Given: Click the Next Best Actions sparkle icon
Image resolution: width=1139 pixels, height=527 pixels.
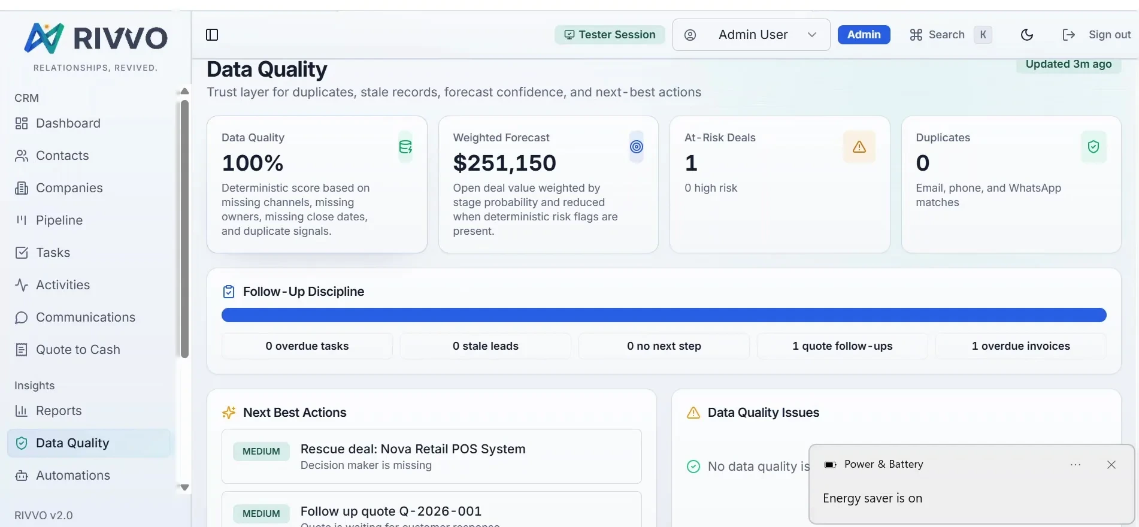Looking at the screenshot, I should tap(229, 413).
